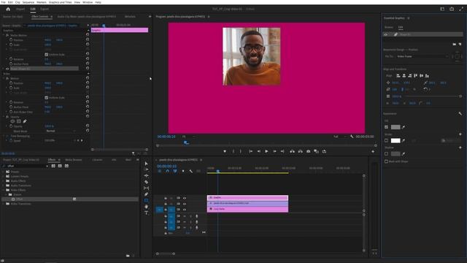Switch to the Export tab
Image resolution: width=467 pixels, height=263 pixels.
coord(45,9)
